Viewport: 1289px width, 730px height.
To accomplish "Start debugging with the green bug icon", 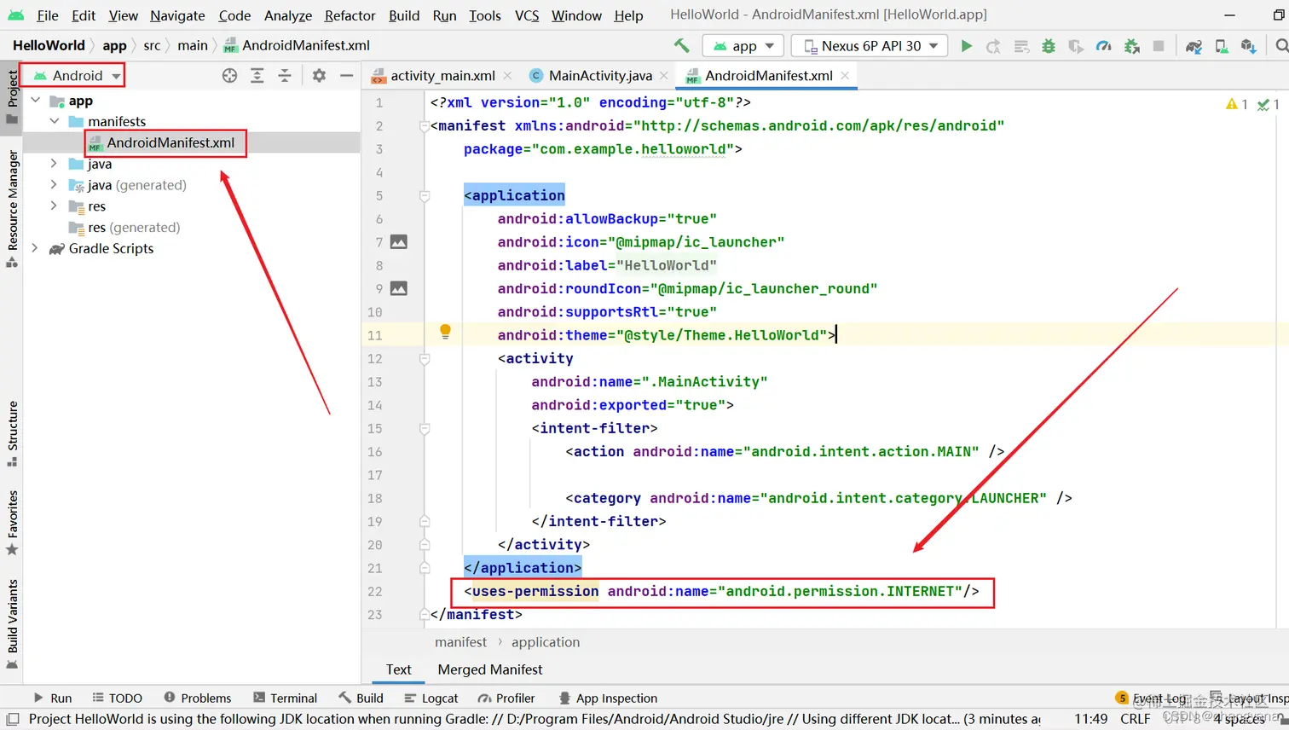I will 1049,46.
